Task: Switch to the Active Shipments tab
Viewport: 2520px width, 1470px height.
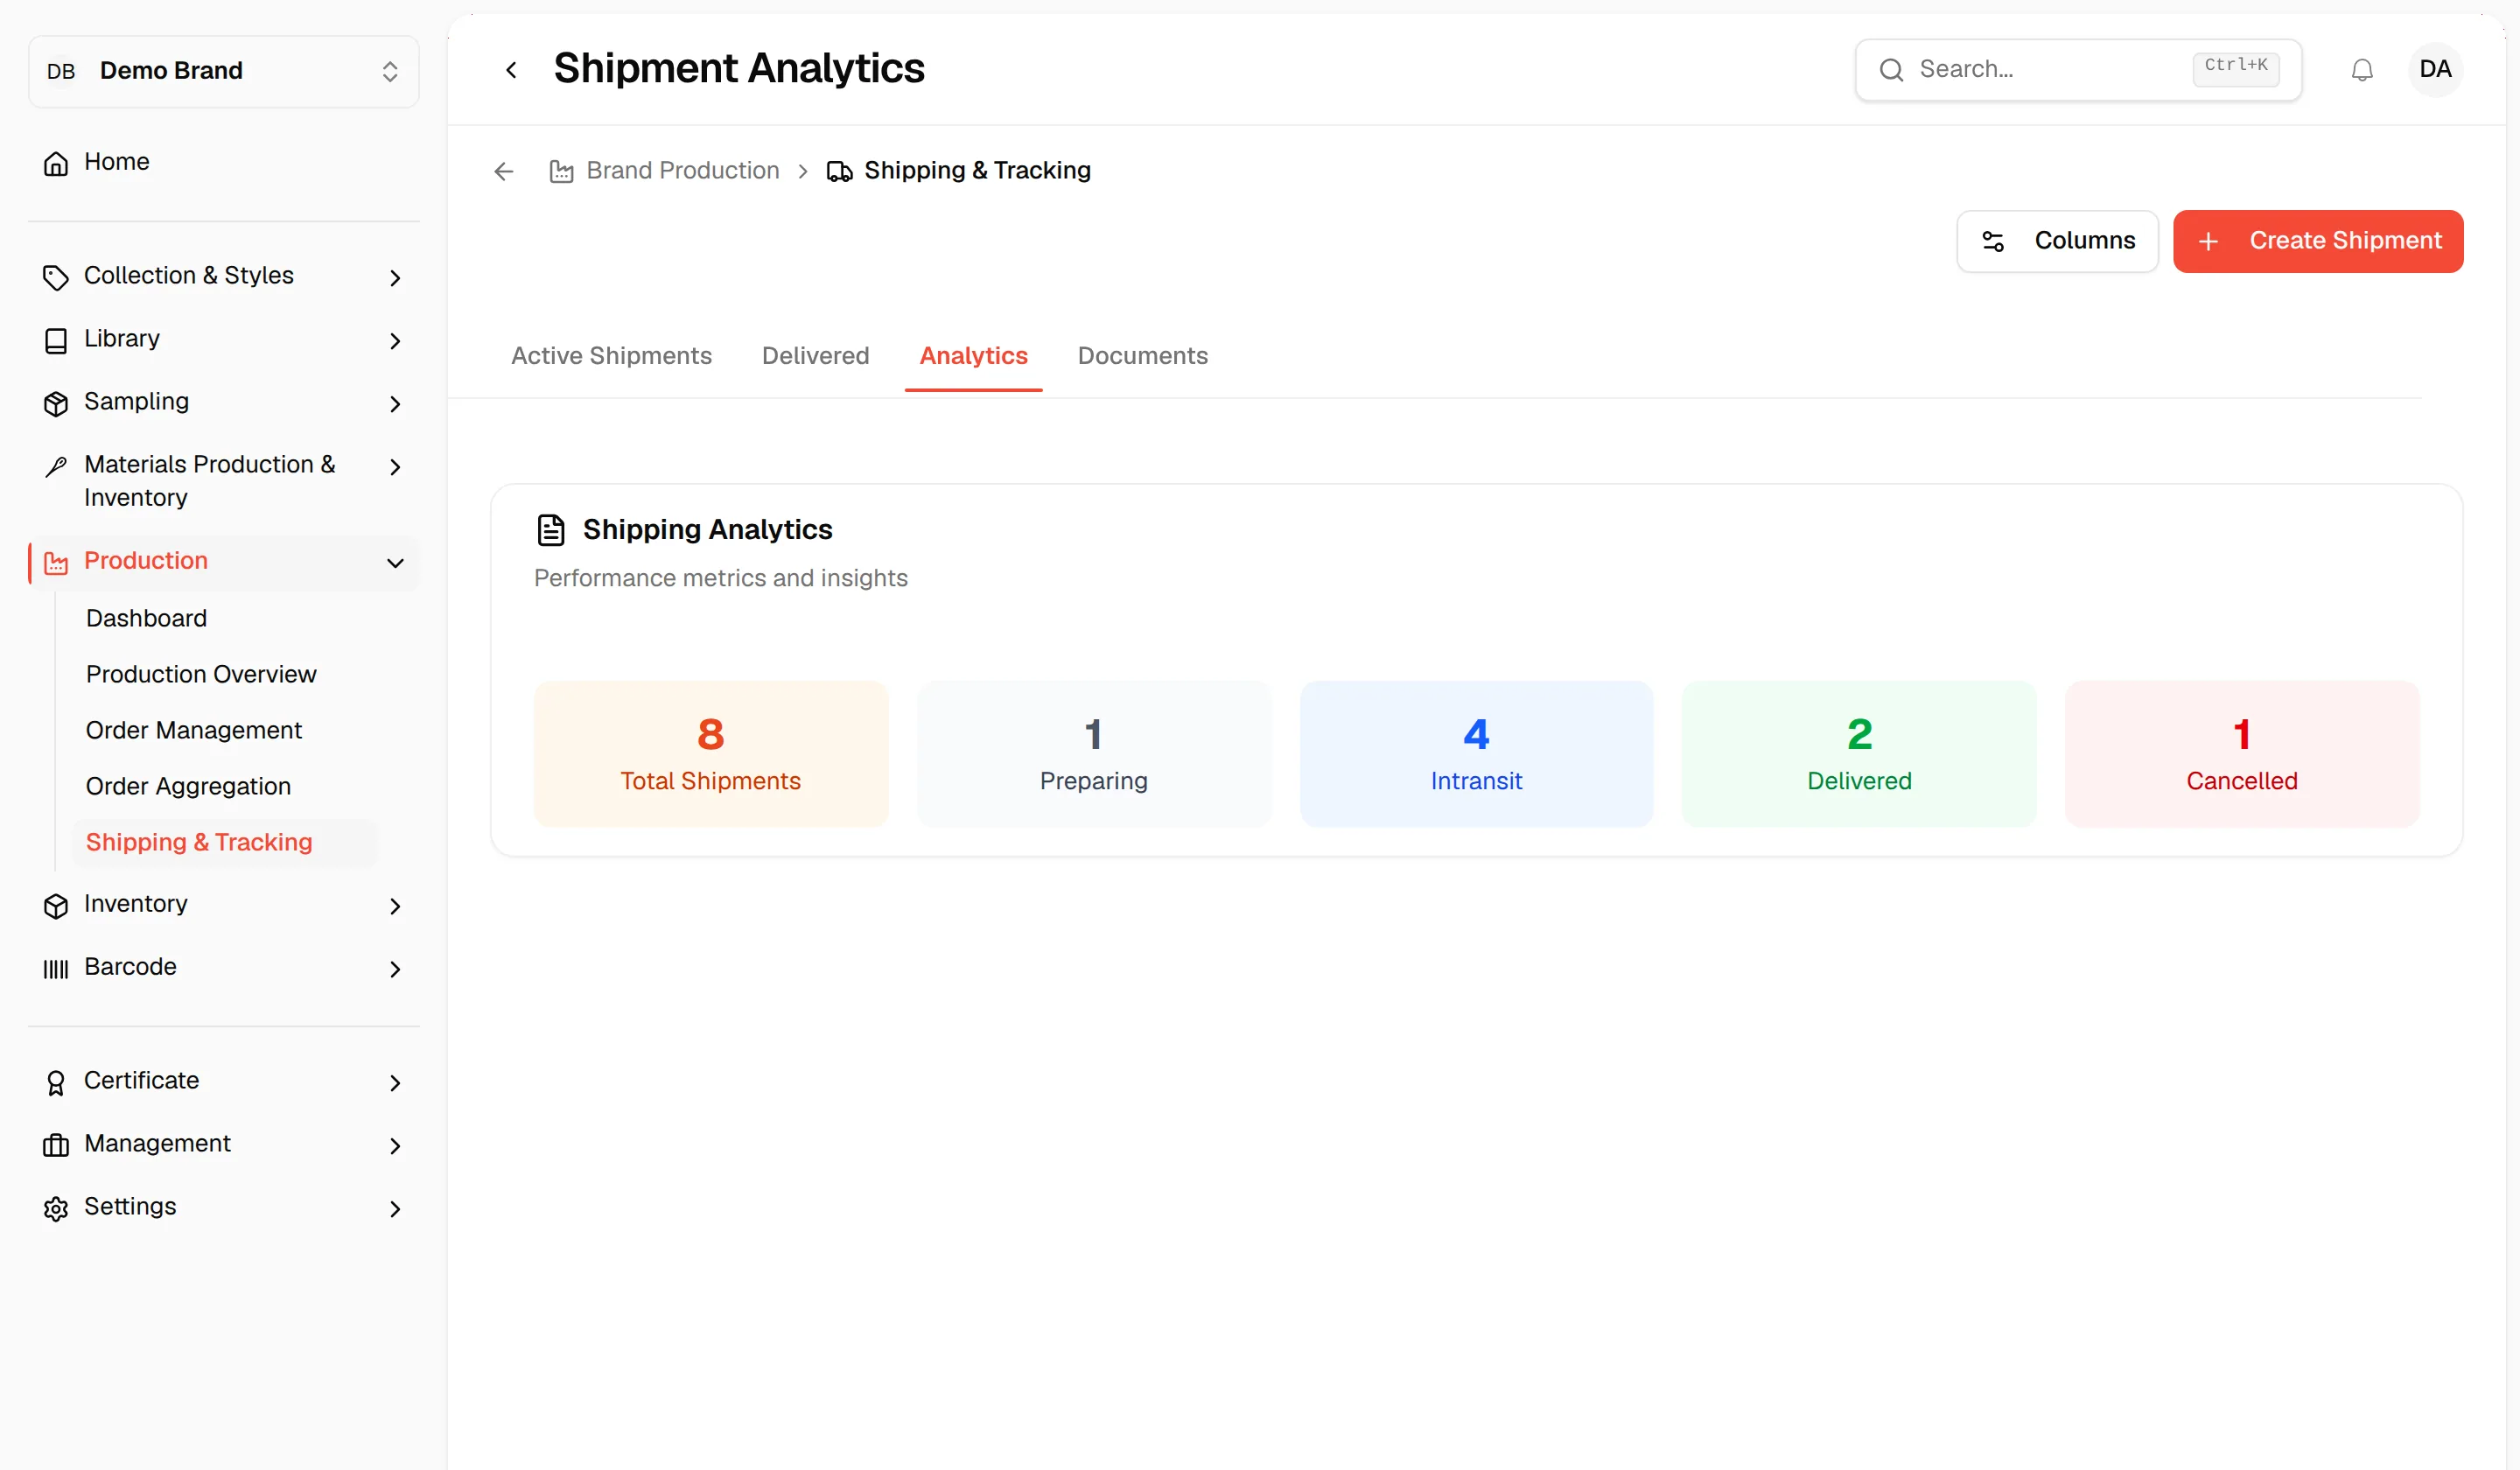Action: pos(611,356)
